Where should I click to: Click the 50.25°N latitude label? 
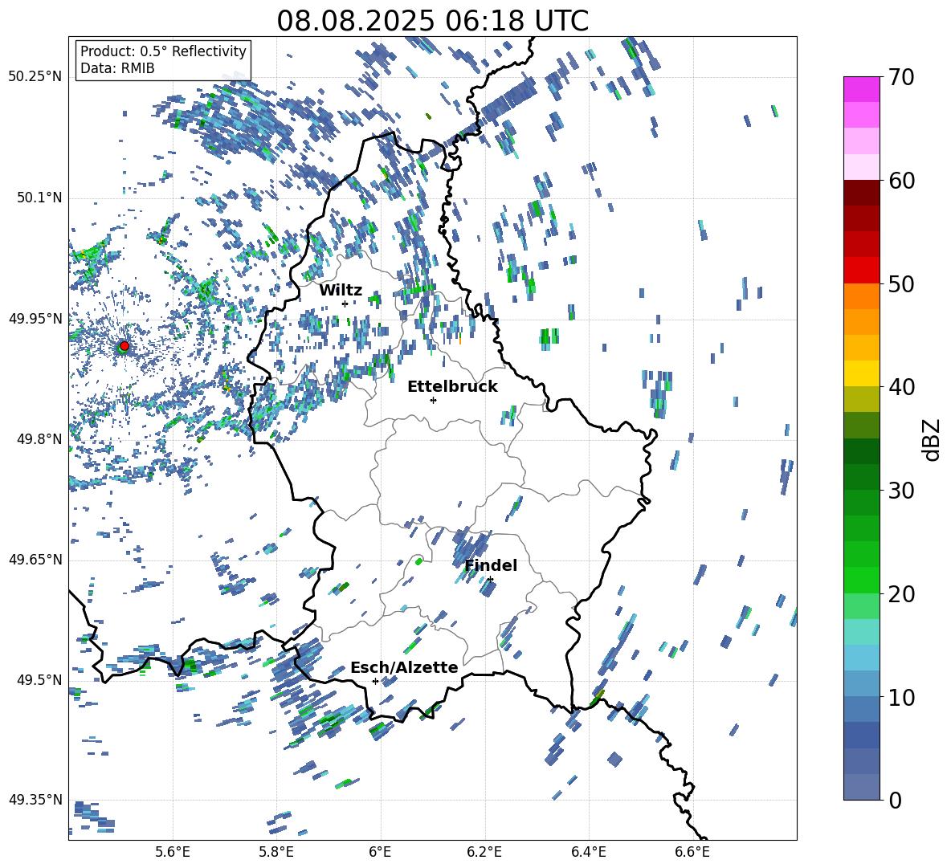(35, 77)
